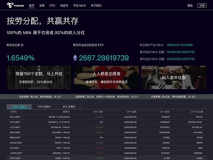The height and width of the screenshot is (160, 213).
Task: Switch to the BTC 交易对 tab
Action: (x=69, y=107)
